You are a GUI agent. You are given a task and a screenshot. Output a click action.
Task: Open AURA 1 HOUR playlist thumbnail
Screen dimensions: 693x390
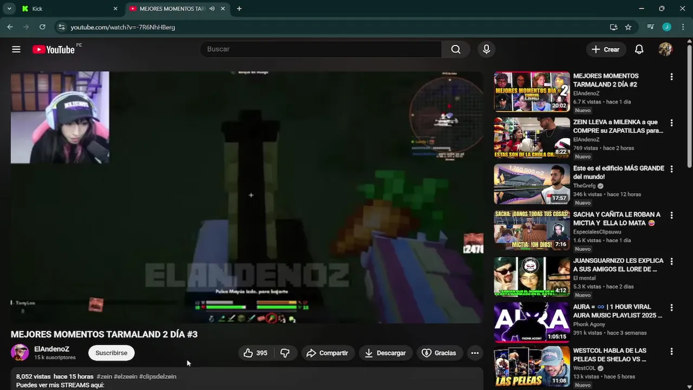[x=532, y=322]
